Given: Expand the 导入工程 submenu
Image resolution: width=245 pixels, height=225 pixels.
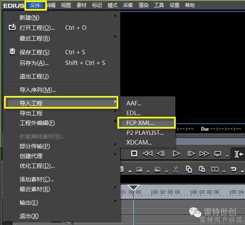Looking at the screenshot, I should (62, 103).
